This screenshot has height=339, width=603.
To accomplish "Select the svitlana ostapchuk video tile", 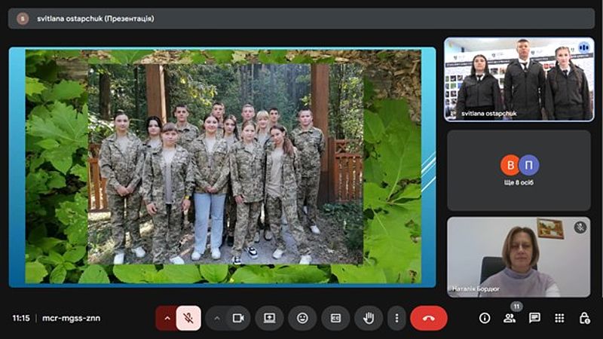I will 519,79.
